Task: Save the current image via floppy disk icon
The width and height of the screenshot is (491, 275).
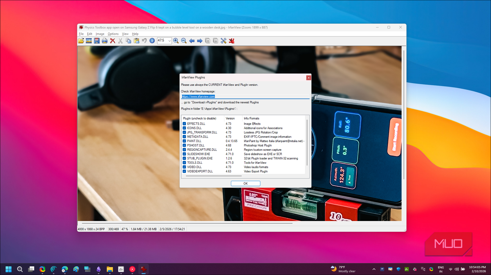Action: [97, 41]
